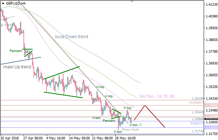Select the 'main Up trend' text label
The width and height of the screenshot is (218, 140).
[x=17, y=67]
